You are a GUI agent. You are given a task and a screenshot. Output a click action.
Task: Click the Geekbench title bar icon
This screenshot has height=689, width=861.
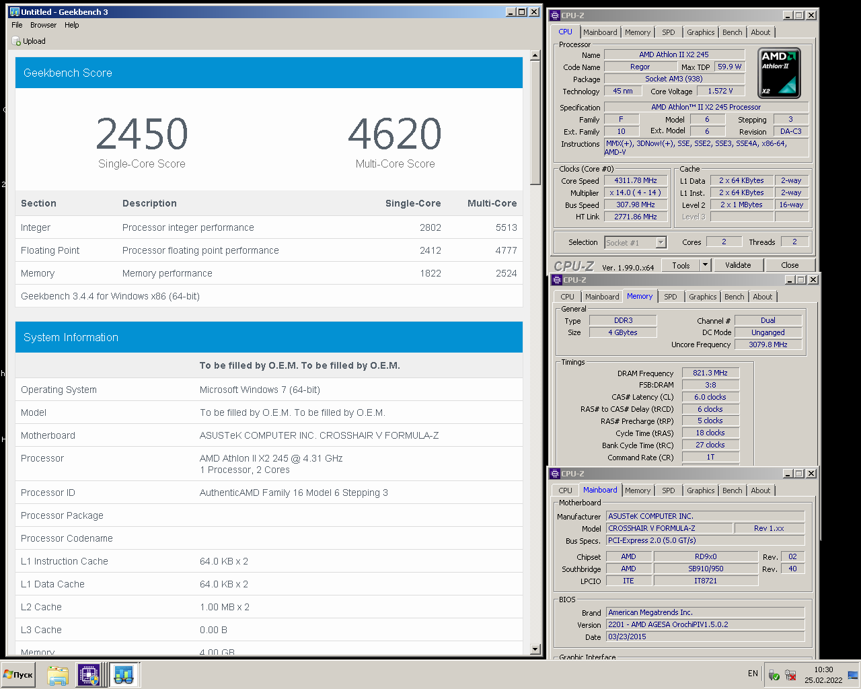coord(14,12)
